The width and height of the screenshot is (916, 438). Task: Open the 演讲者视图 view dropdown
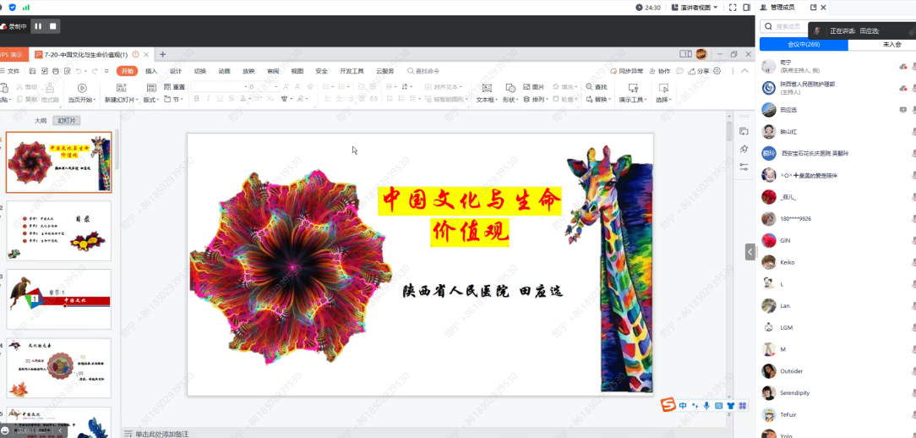[x=694, y=8]
